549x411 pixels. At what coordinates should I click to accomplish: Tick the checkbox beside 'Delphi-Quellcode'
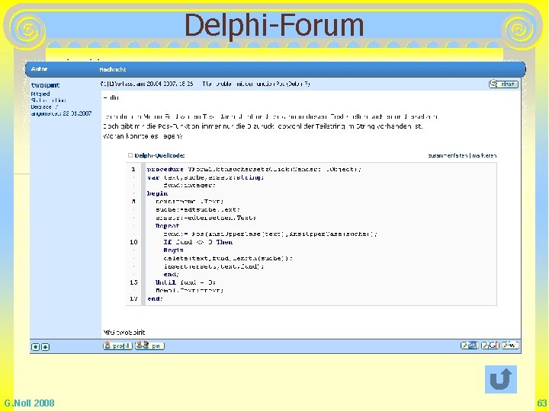130,155
